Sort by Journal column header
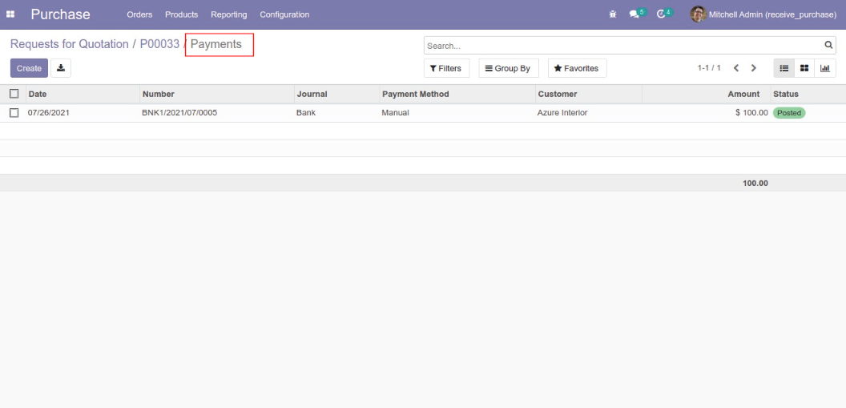The image size is (846, 408). (336, 94)
